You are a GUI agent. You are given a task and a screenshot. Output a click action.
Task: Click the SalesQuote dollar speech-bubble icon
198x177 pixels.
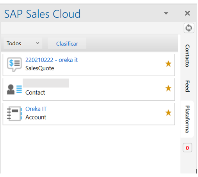click(x=14, y=64)
